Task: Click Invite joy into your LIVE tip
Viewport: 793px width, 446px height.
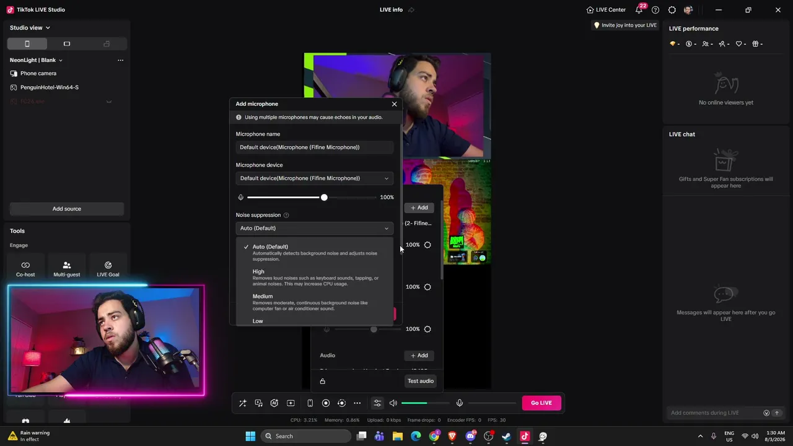Action: point(625,25)
